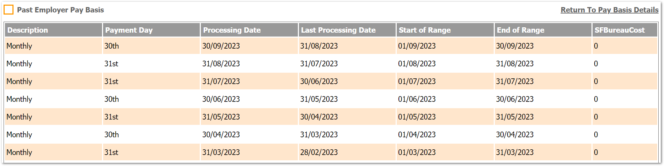Select start of range 01/03/2023 cell
Screen dimensions: 664x166
click(417, 153)
